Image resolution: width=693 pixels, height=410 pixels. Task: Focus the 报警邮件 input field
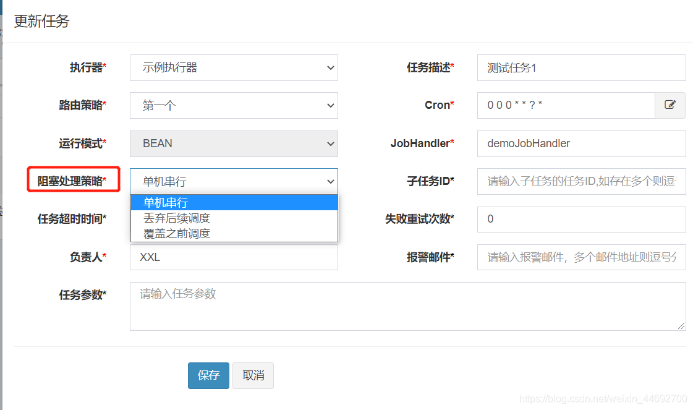tap(581, 257)
